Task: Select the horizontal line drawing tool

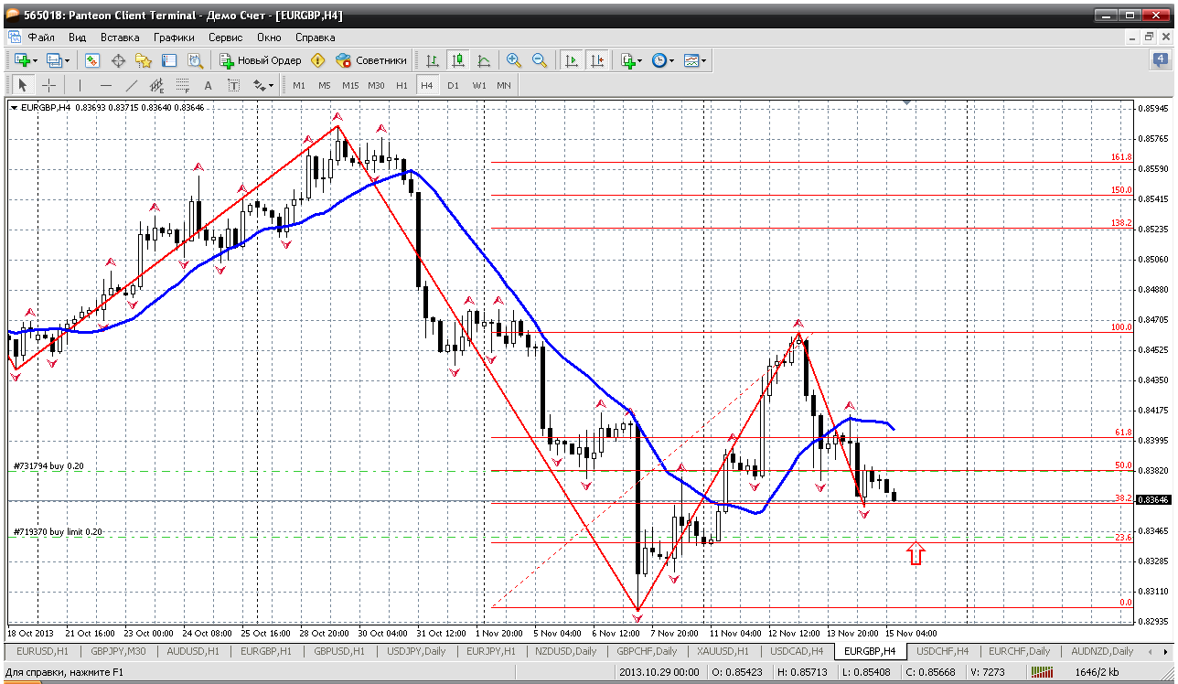Action: [105, 85]
